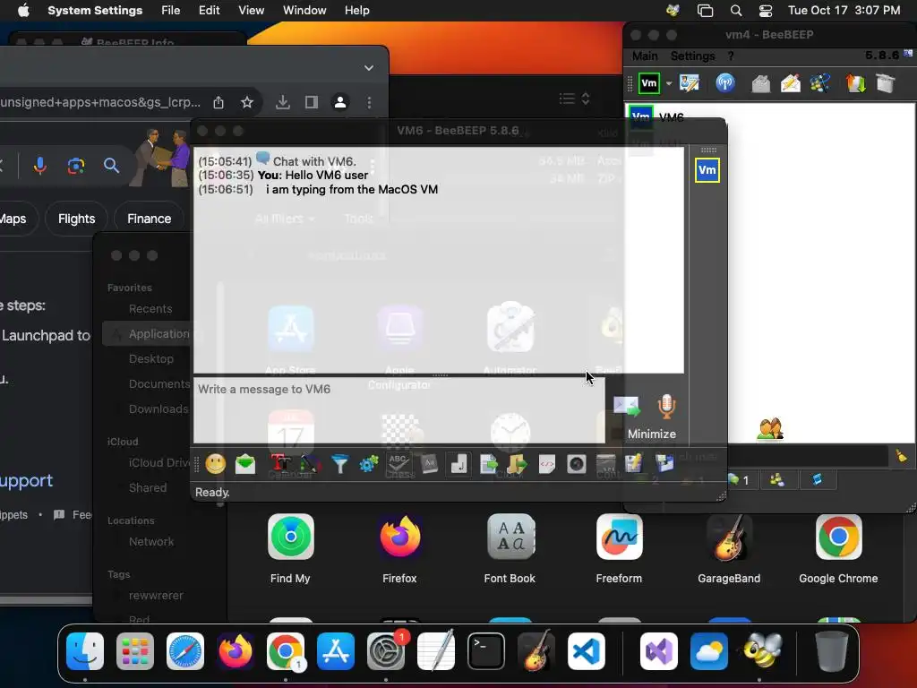Edit your profile with the vCard pencil icon

690,83
